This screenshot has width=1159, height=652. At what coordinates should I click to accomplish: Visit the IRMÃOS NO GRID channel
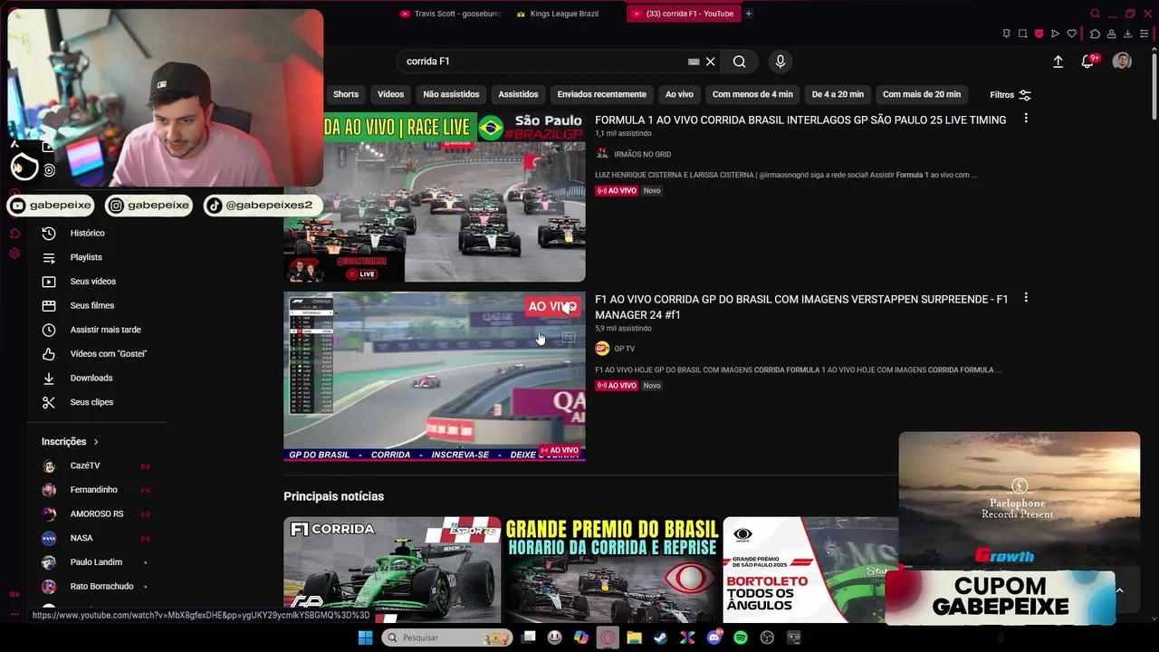[642, 155]
